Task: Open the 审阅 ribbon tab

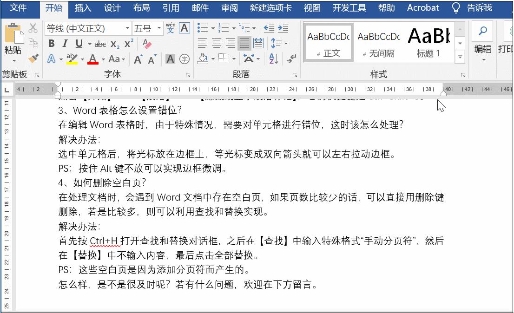Action: tap(229, 8)
